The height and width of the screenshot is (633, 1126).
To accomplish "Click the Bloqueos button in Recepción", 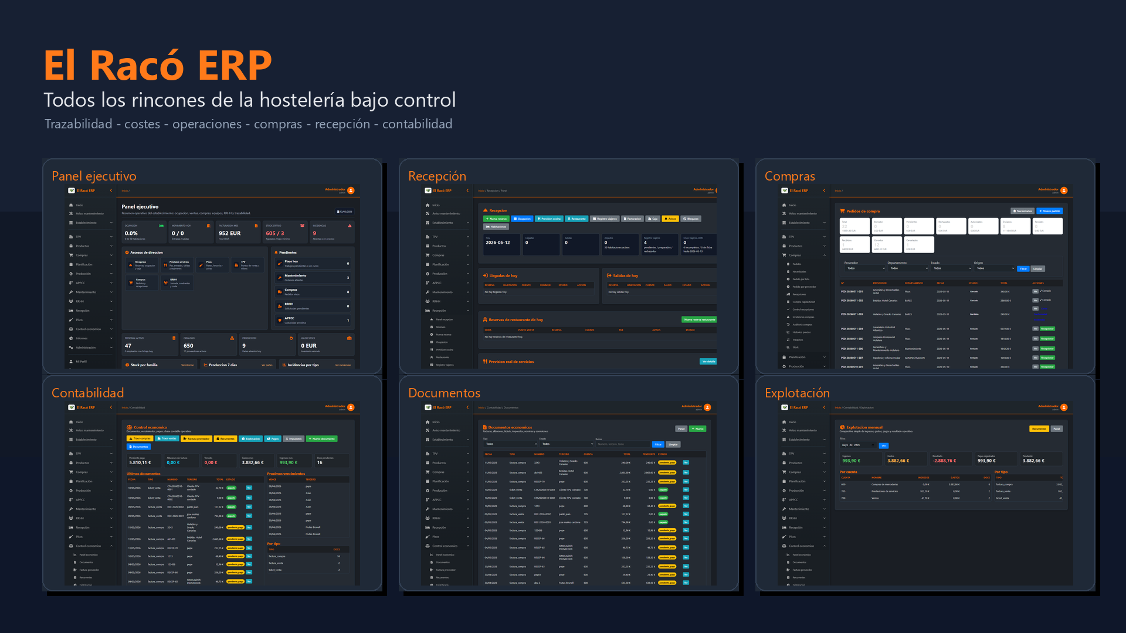I will [691, 219].
